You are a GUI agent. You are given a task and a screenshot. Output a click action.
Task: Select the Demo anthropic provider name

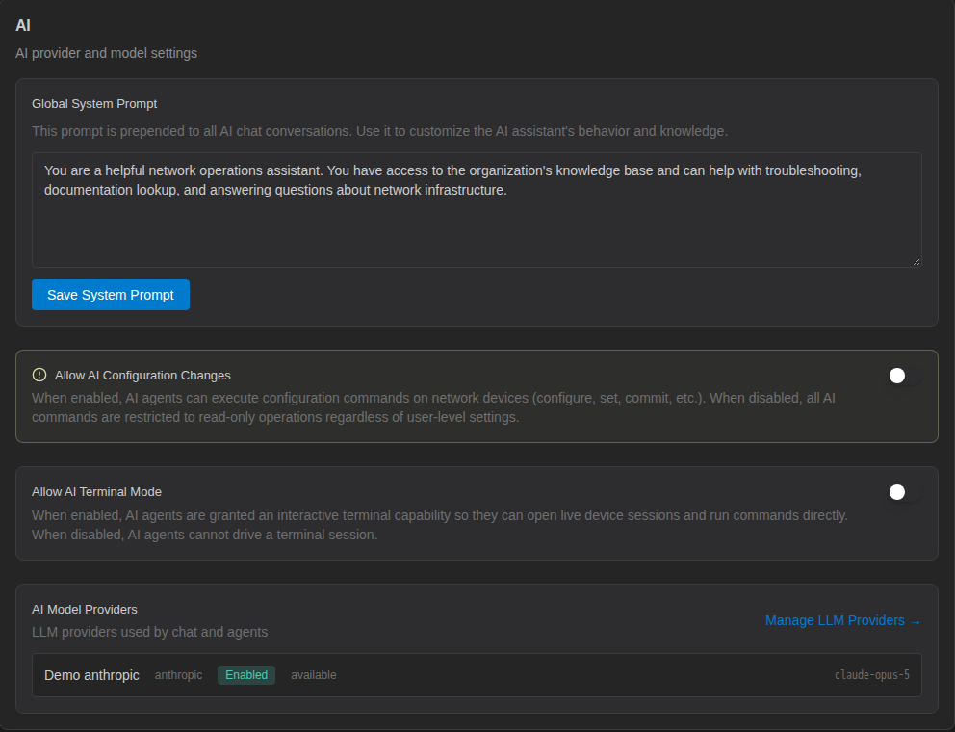(x=91, y=675)
